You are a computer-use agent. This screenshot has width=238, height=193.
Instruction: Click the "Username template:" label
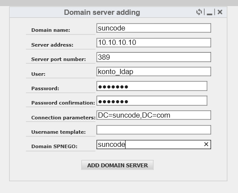[59, 132]
